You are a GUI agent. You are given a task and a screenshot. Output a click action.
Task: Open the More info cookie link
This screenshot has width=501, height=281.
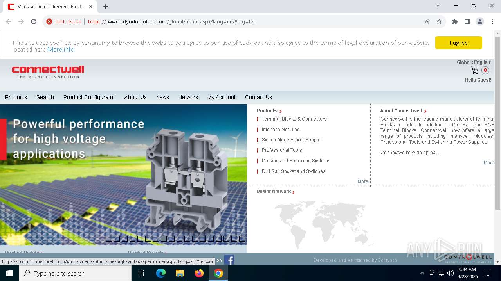(x=61, y=49)
